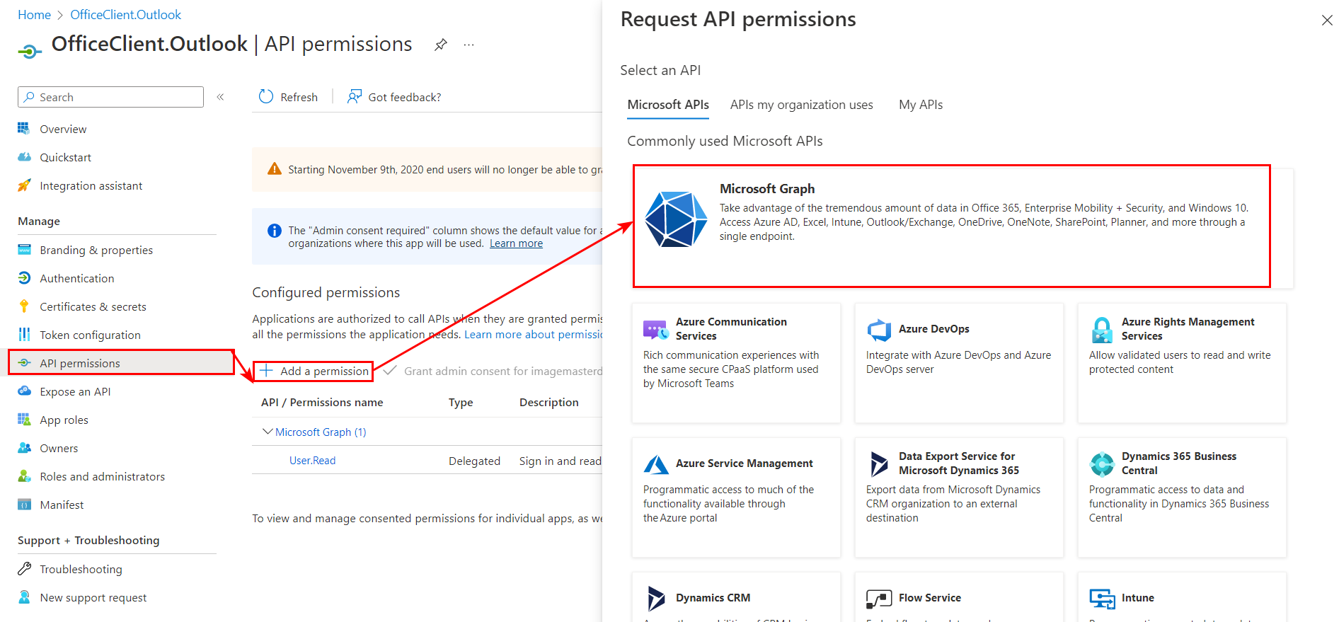Click the warning triangle icon in banner
The image size is (1339, 622).
(275, 169)
